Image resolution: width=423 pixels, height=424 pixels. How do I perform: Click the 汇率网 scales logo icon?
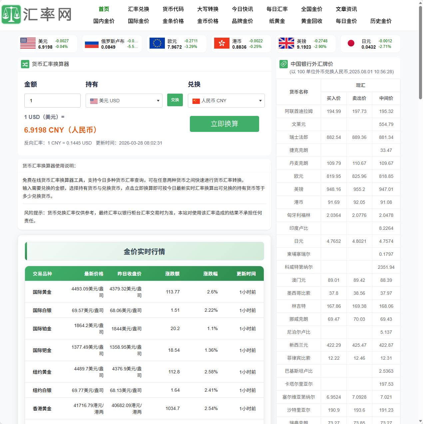[11, 15]
